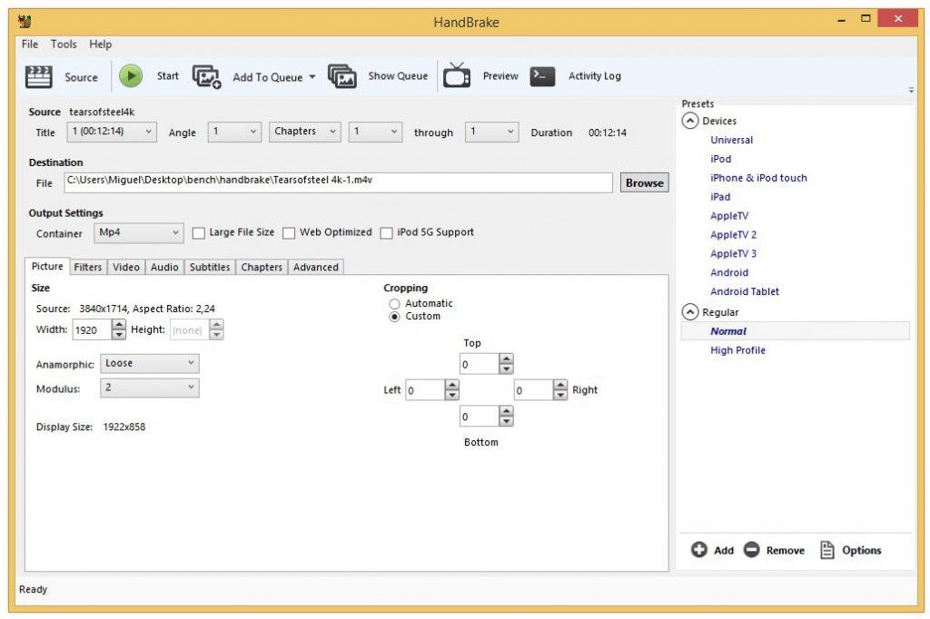Select the Android Tablet preset

click(745, 291)
